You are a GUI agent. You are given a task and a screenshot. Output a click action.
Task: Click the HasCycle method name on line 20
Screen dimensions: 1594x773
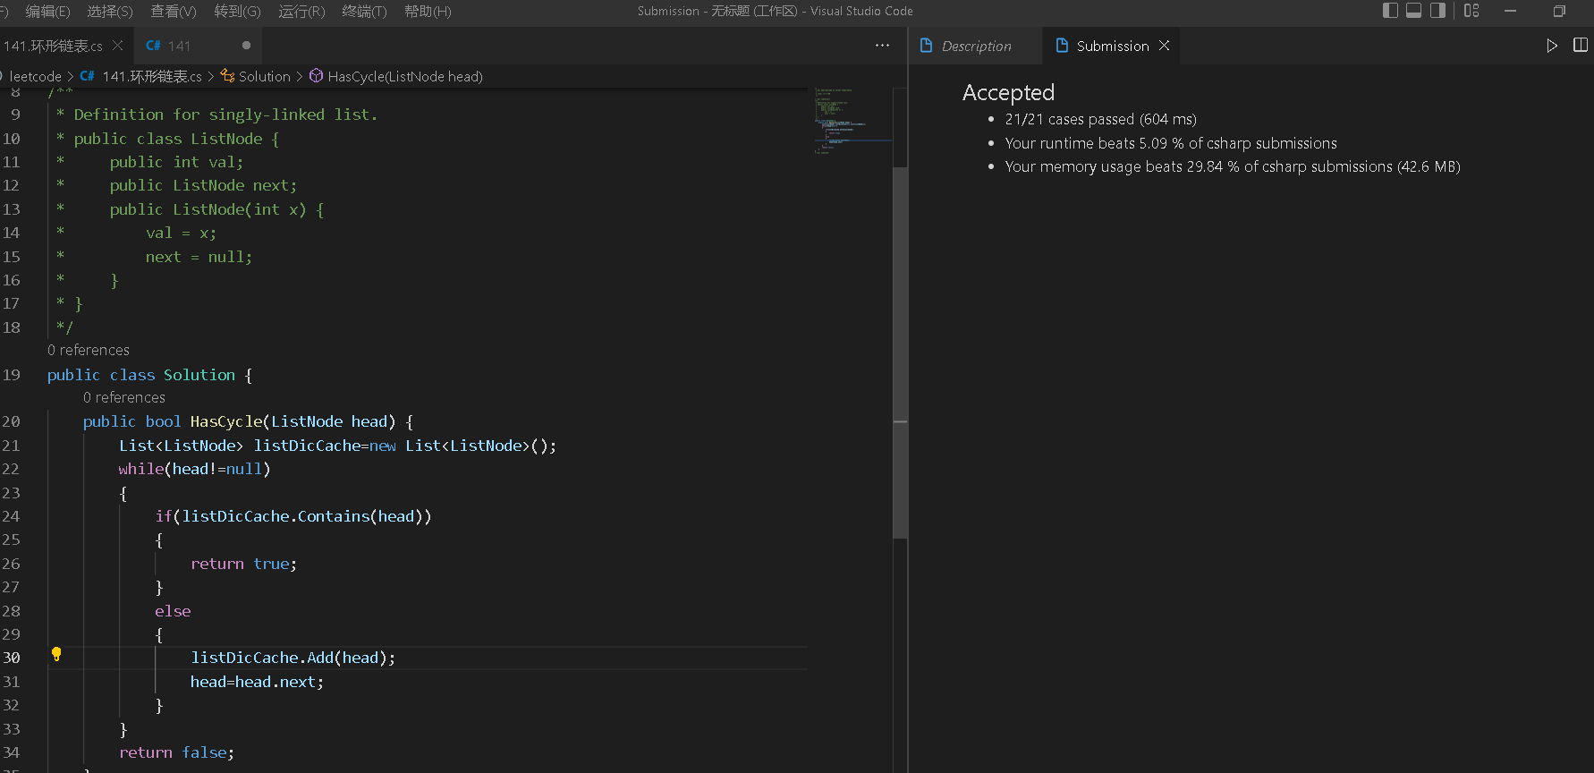coord(226,421)
